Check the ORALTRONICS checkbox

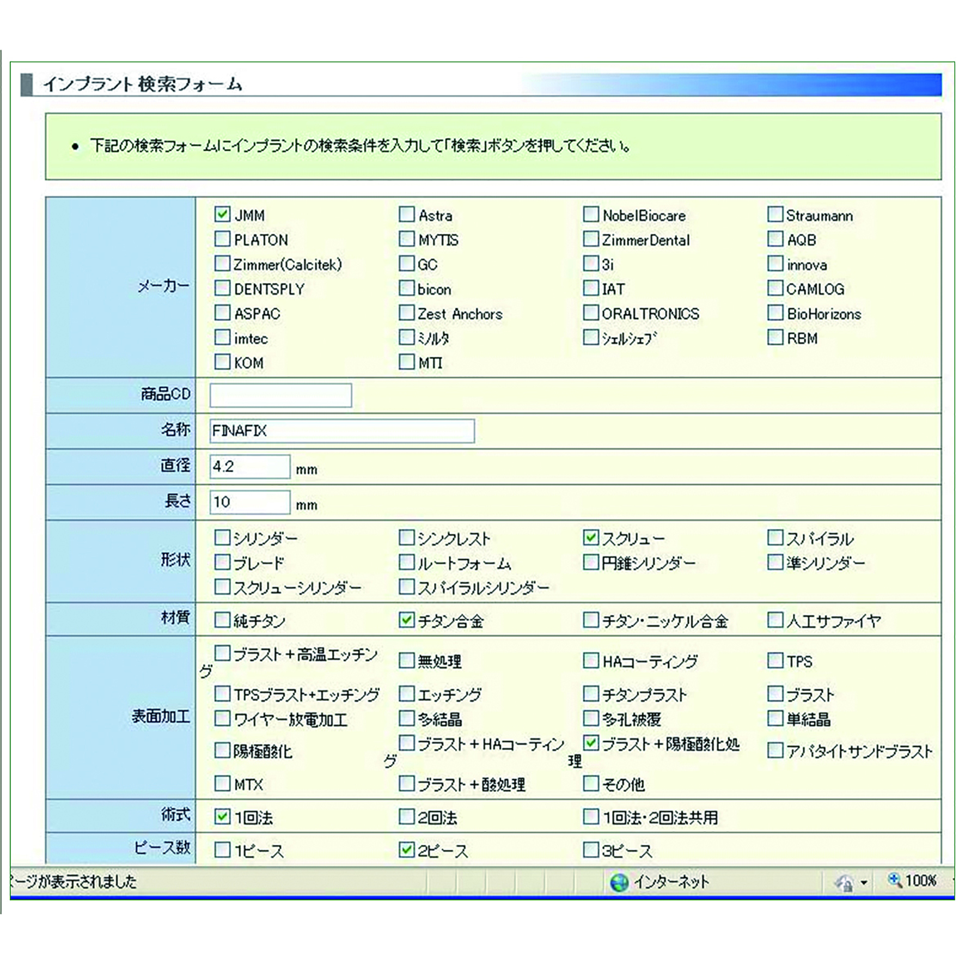[591, 313]
